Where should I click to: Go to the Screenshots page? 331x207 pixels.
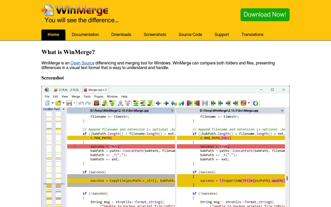pyautogui.click(x=155, y=35)
